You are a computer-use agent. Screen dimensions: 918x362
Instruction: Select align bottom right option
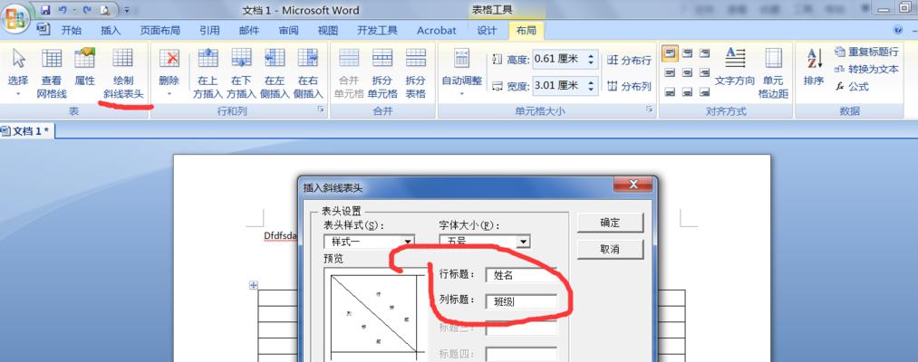click(x=704, y=91)
